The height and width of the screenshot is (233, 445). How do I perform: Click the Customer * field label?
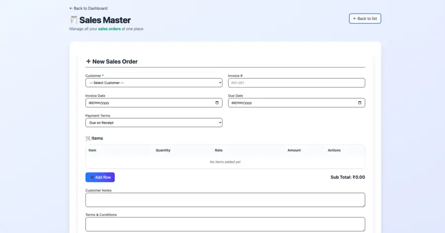coord(94,76)
